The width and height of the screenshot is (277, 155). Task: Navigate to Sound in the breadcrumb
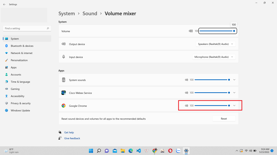pos(90,13)
